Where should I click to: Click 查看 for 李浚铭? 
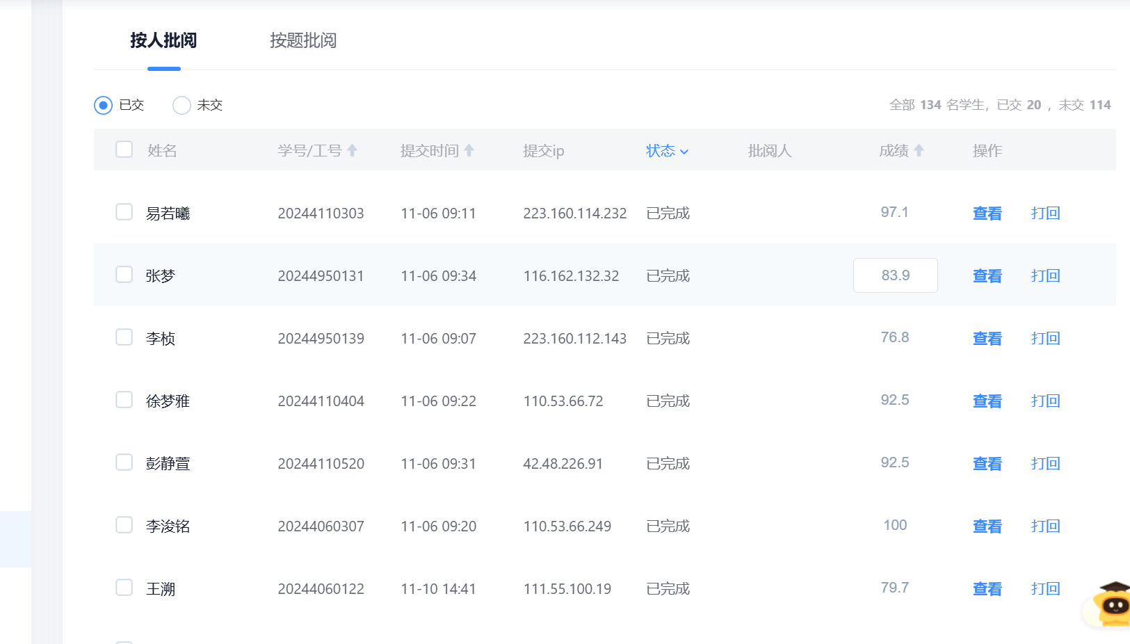(x=987, y=526)
